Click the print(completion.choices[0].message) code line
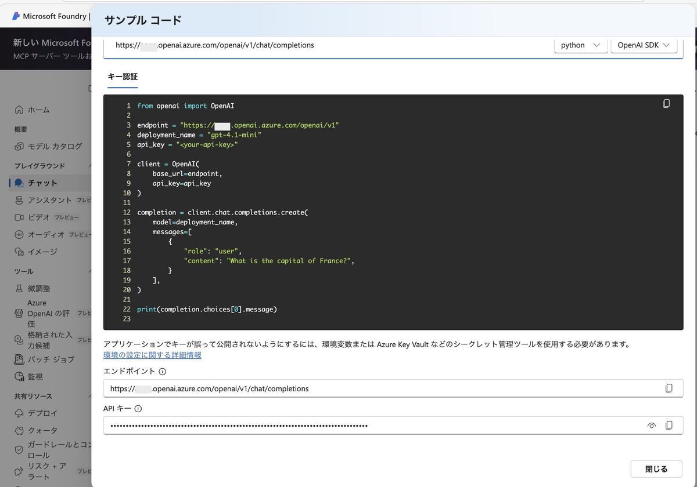The image size is (697, 487). [207, 309]
